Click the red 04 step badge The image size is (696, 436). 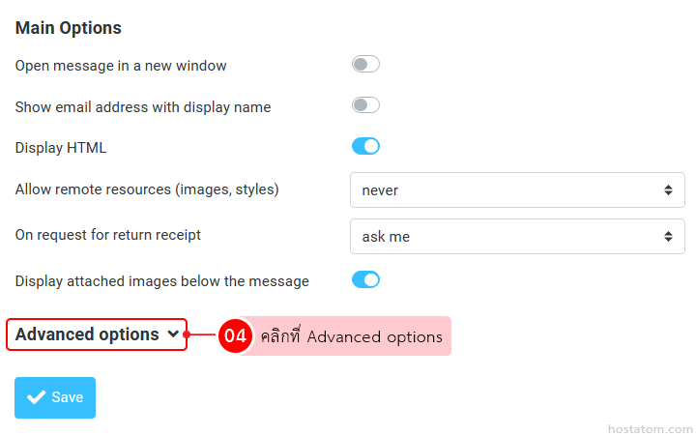coord(235,336)
